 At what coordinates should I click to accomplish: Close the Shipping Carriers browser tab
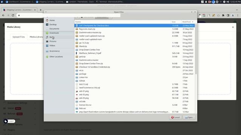[35, 10]
